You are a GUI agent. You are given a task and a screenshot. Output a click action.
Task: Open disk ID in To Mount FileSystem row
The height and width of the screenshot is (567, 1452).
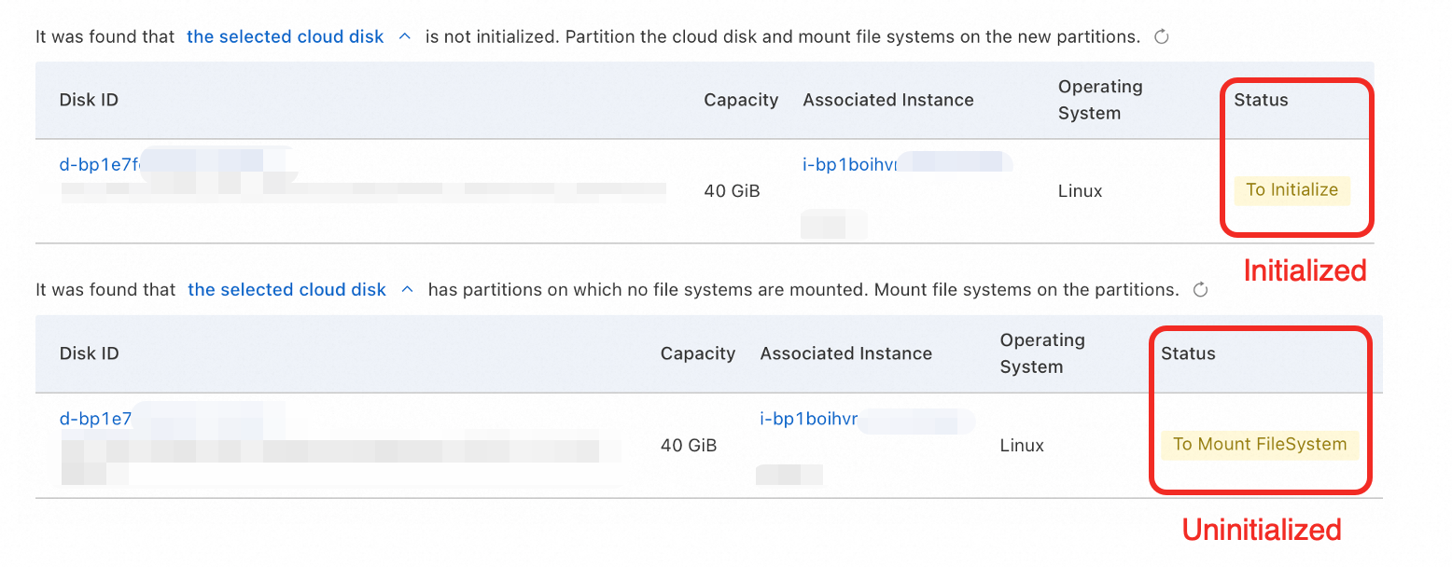[x=96, y=419]
